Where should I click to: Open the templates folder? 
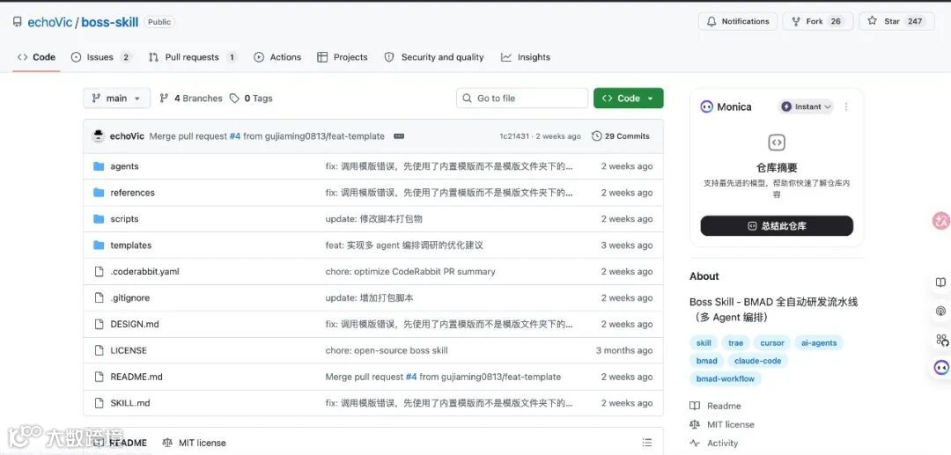point(131,246)
